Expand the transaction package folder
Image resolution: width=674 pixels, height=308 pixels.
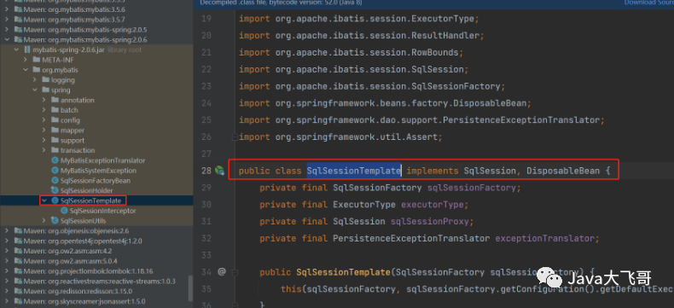(44, 150)
